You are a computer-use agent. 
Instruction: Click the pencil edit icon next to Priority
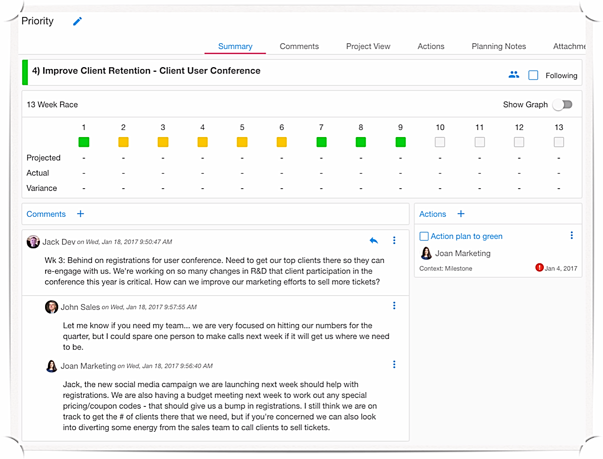[x=77, y=21]
